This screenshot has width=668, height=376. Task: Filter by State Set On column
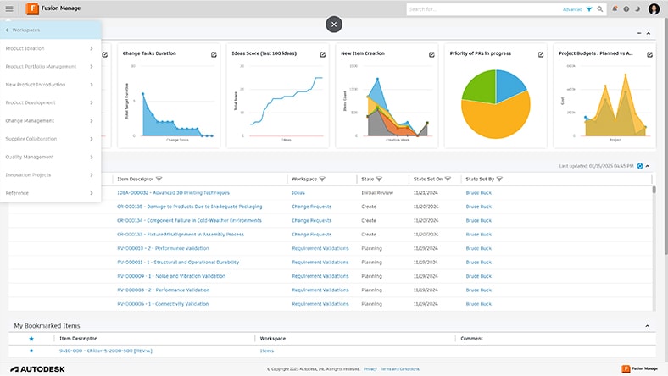pos(448,180)
